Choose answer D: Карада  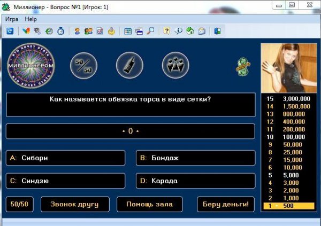[195, 181]
